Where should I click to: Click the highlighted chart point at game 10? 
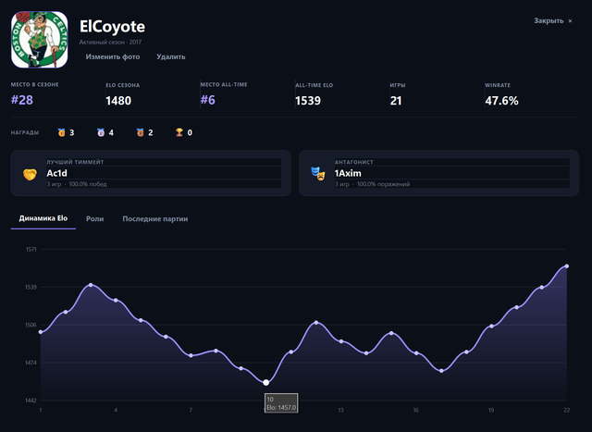coord(265,383)
